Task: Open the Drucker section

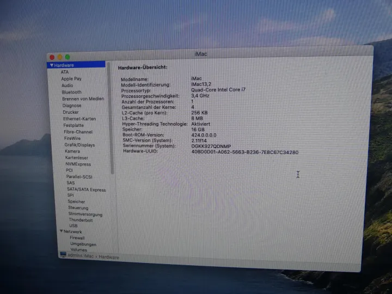Action: (70, 112)
